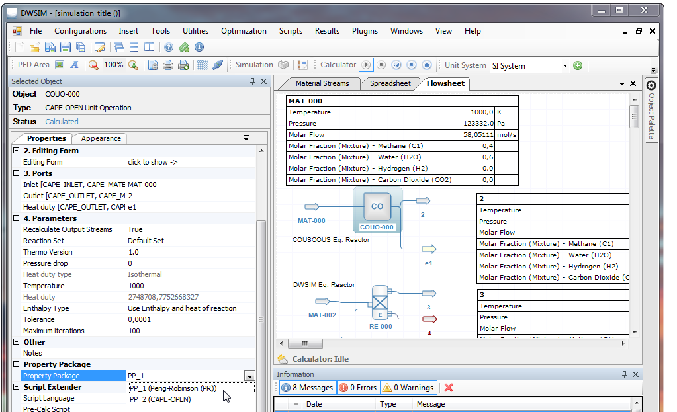
Task: Click the PFD insert image icon
Action: click(60, 65)
